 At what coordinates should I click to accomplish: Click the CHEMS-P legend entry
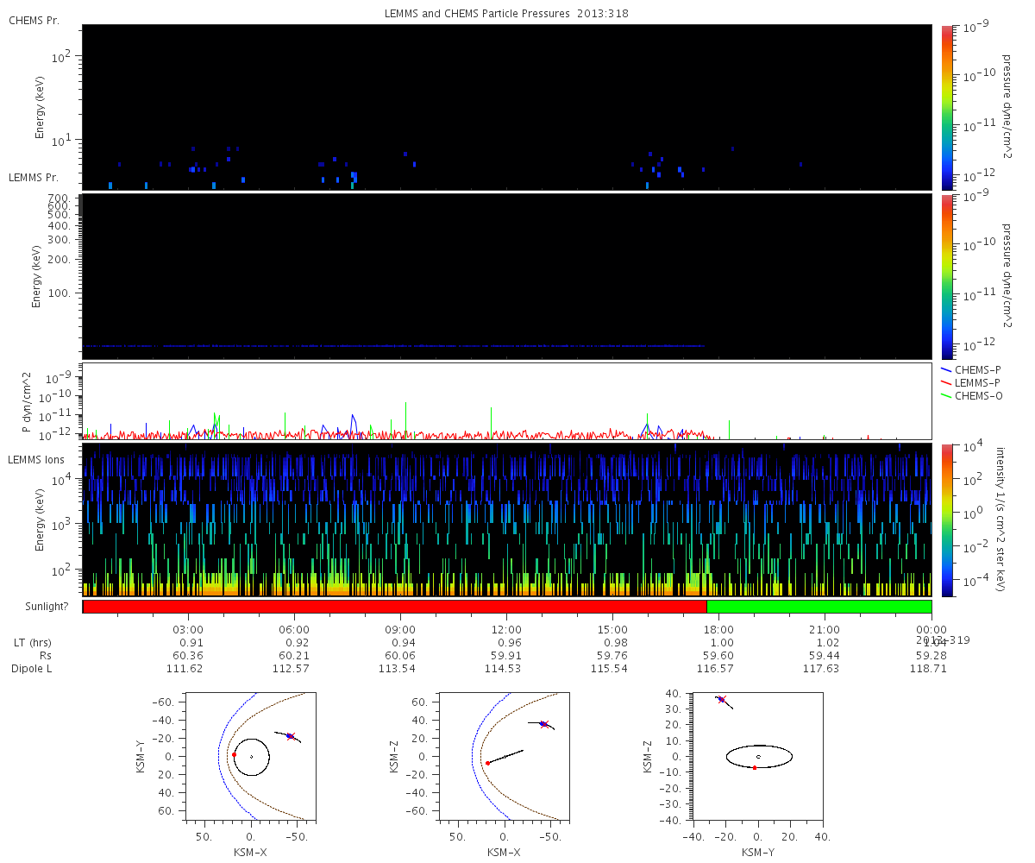click(977, 369)
